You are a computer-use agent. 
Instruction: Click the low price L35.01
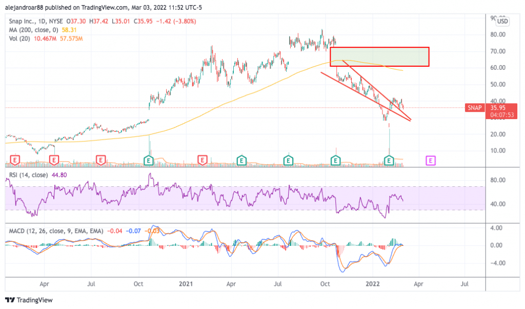(120, 21)
